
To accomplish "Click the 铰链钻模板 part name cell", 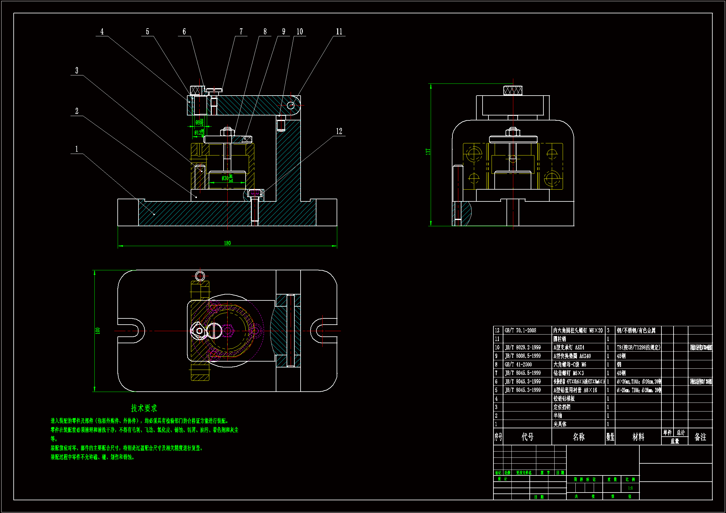I will click(564, 398).
